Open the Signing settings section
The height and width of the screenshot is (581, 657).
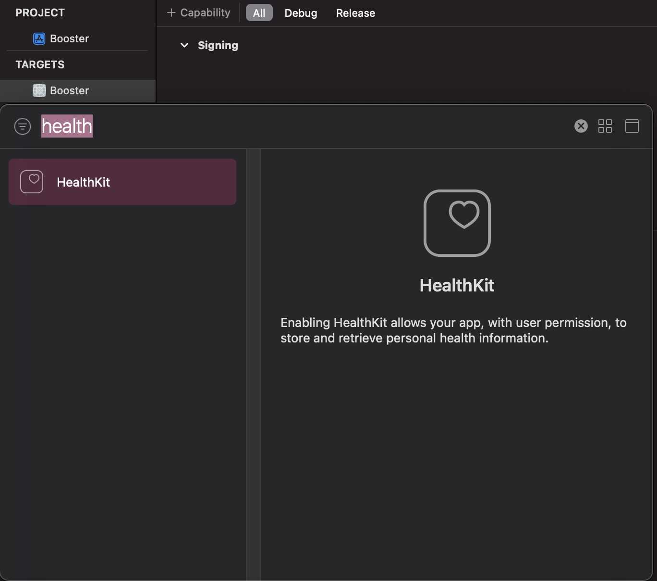(218, 45)
